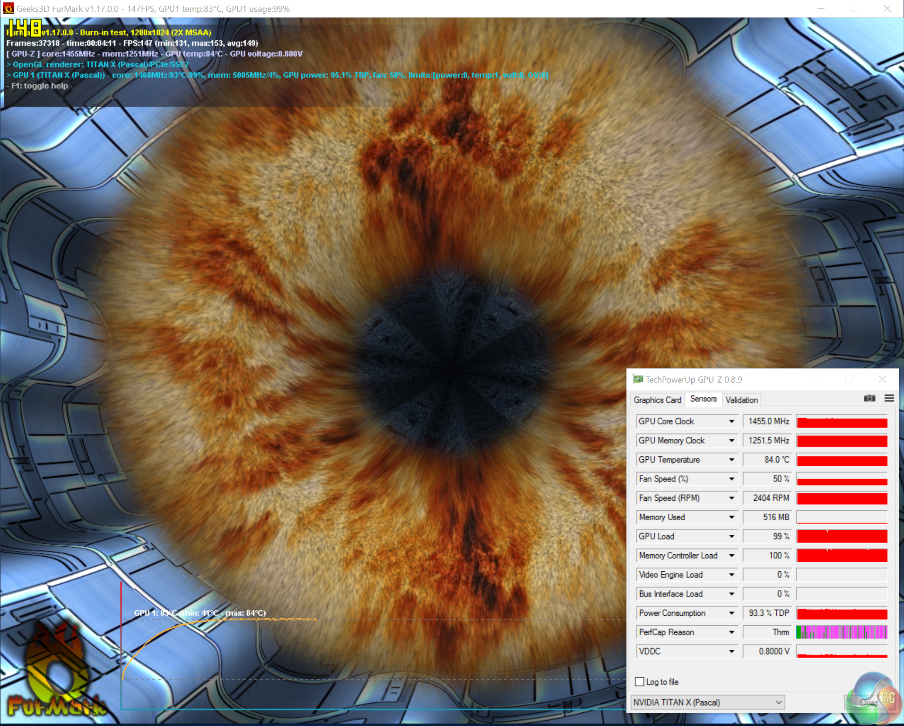Expand the Power Consumption sensor dropdown

pos(731,613)
